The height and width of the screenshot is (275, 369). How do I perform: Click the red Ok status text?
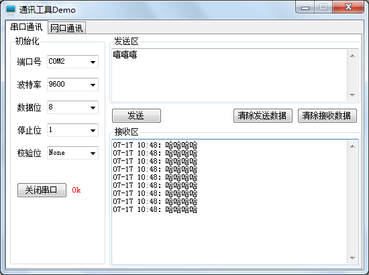[x=76, y=190]
